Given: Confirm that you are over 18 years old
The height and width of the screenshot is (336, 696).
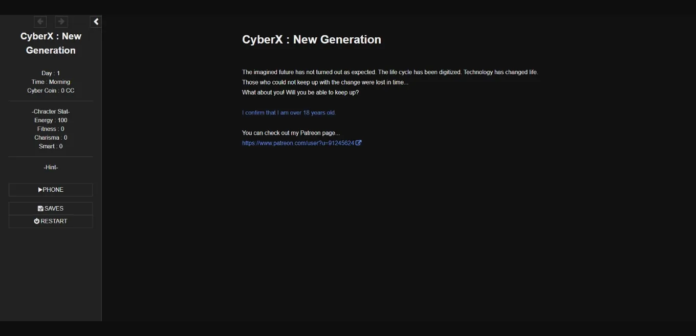Looking at the screenshot, I should tap(289, 113).
